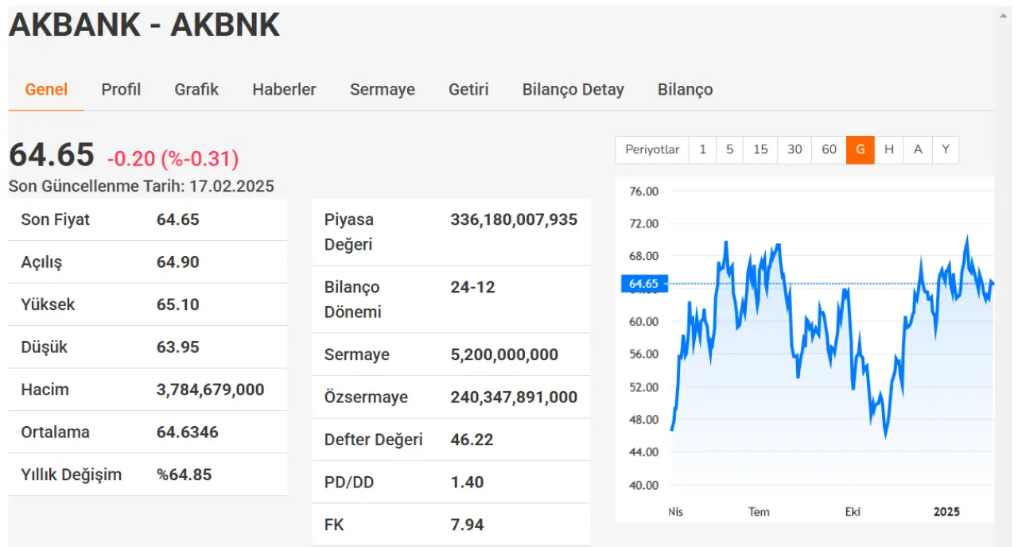Click the 2025 x-axis label

[946, 512]
